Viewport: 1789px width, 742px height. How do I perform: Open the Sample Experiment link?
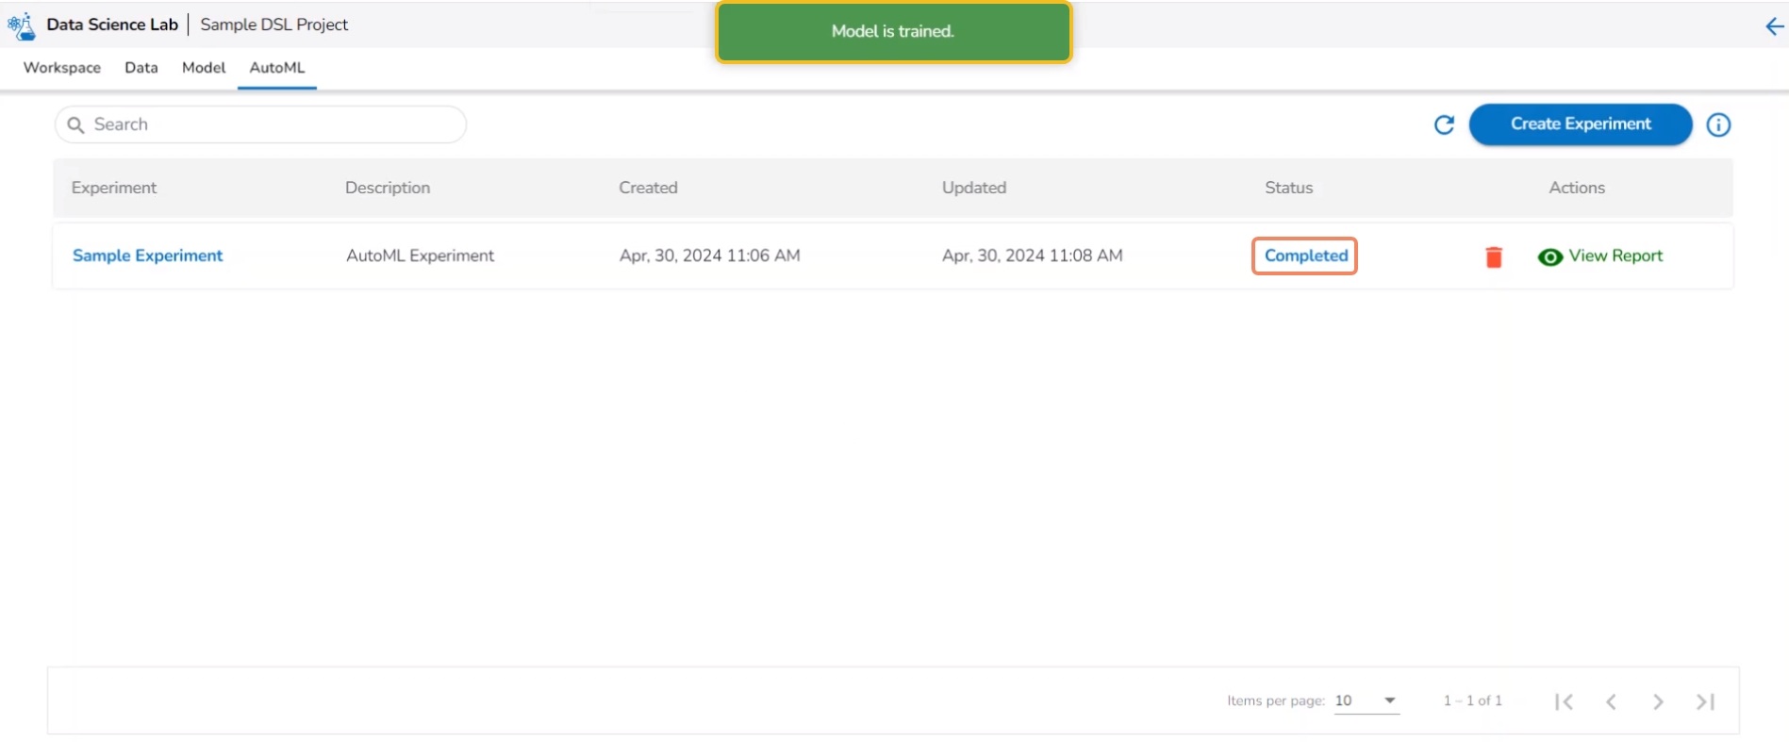148,256
